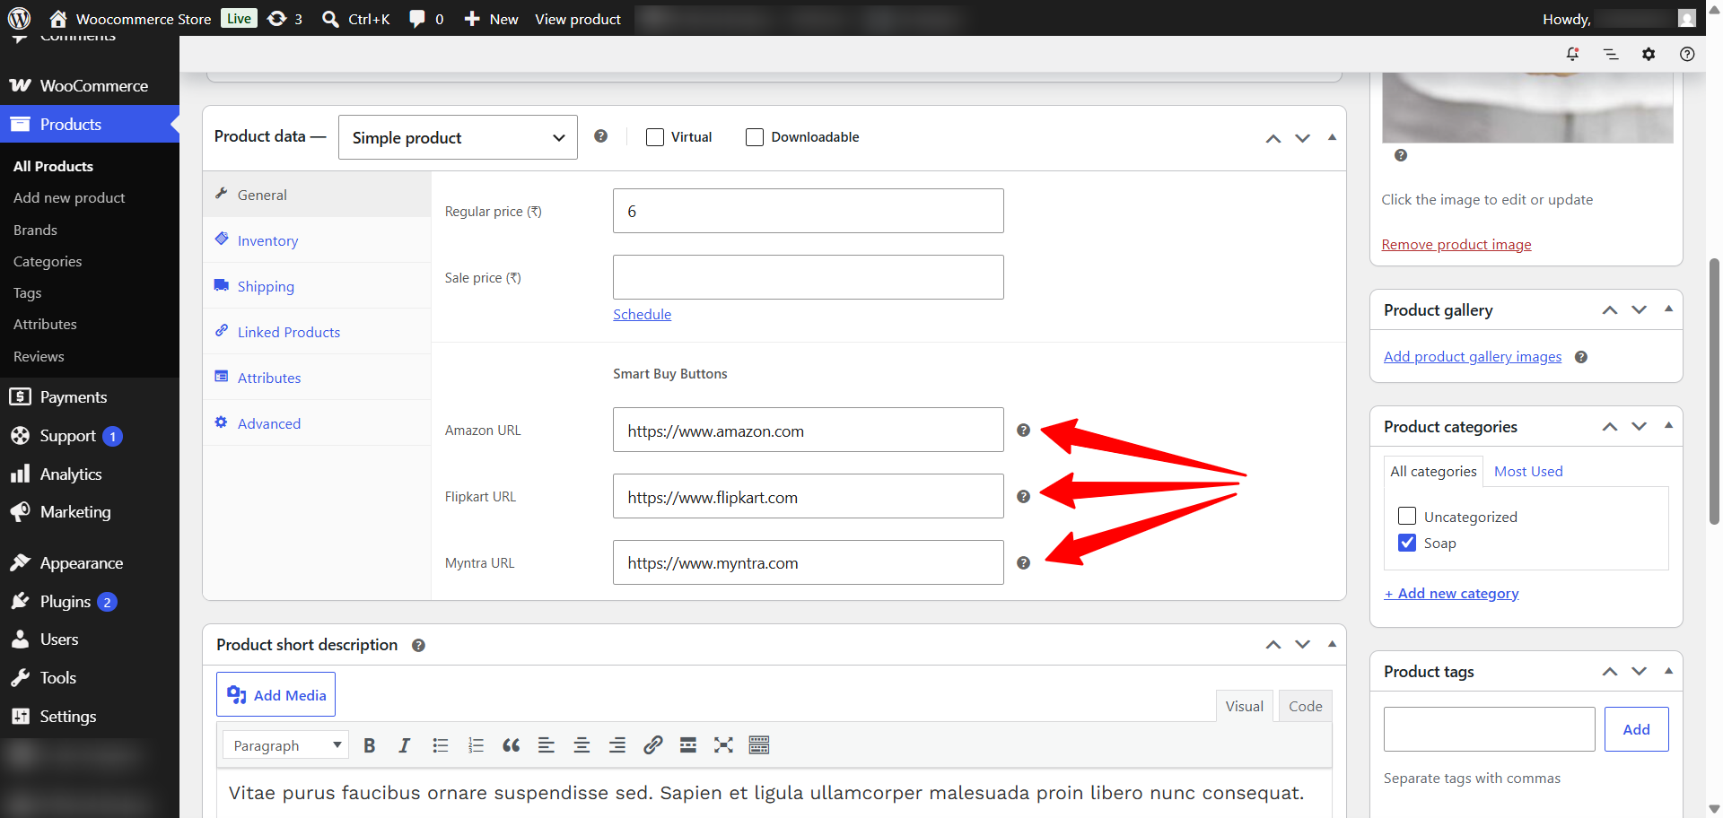Click the insert link icon
The width and height of the screenshot is (1723, 818).
[652, 745]
